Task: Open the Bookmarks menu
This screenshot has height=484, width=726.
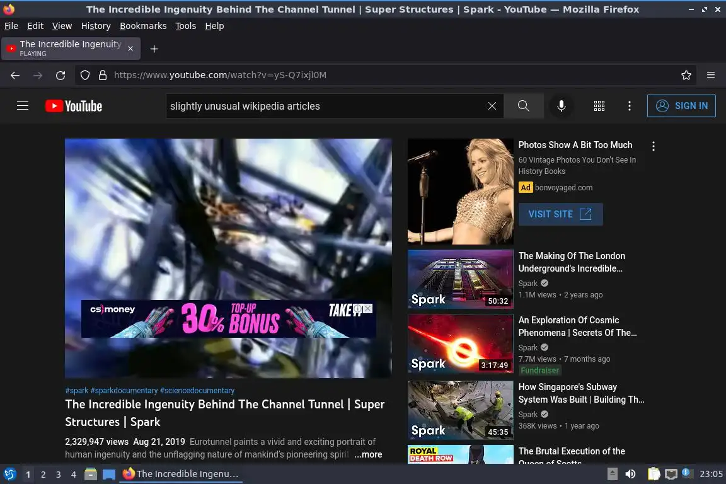Action: click(143, 26)
